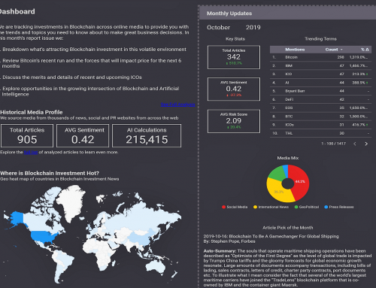Viewport: 376px width, 288px height.
Task: Click the Mentions column header
Action: tap(295, 50)
